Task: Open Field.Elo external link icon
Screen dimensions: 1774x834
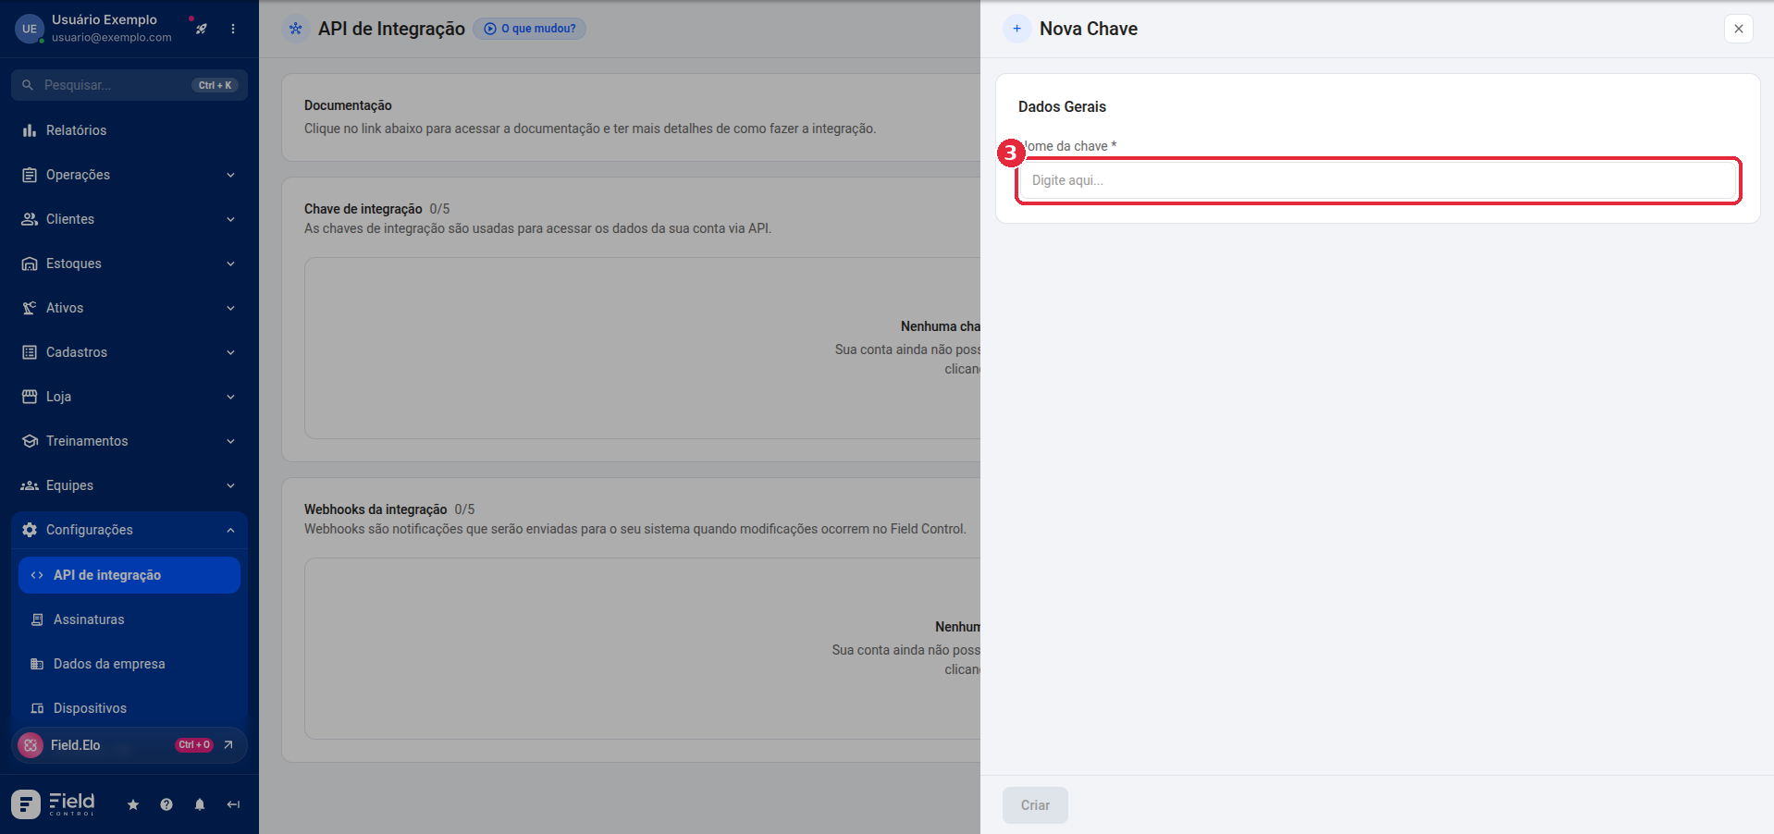Action: [228, 745]
